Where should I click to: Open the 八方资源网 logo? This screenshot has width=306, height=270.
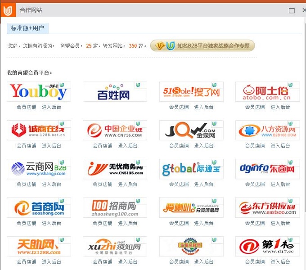coord(267,130)
